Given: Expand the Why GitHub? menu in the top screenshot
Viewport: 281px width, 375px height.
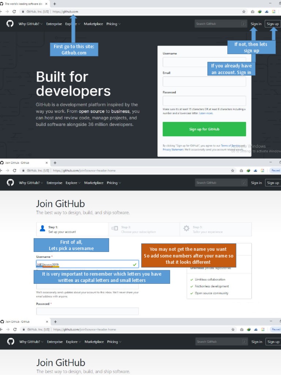Looking at the screenshot, I should tap(31, 24).
